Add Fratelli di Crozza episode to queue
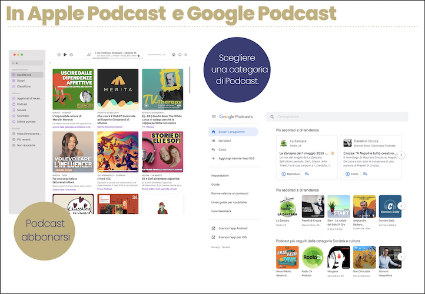Viewport: 425px width, 294px height. click(366, 174)
